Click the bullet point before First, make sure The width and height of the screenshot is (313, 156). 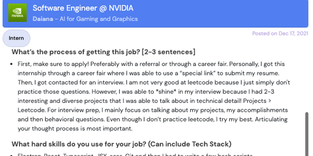click(12, 64)
